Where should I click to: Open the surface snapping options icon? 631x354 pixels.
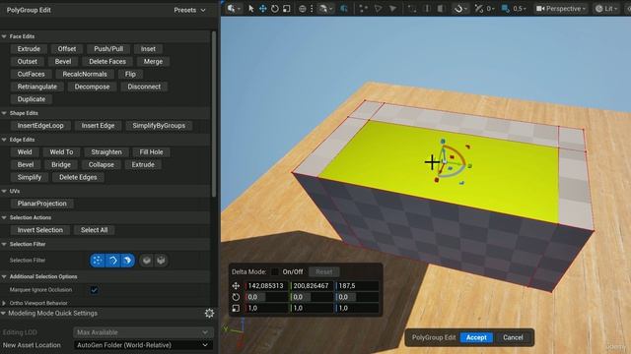(x=324, y=9)
